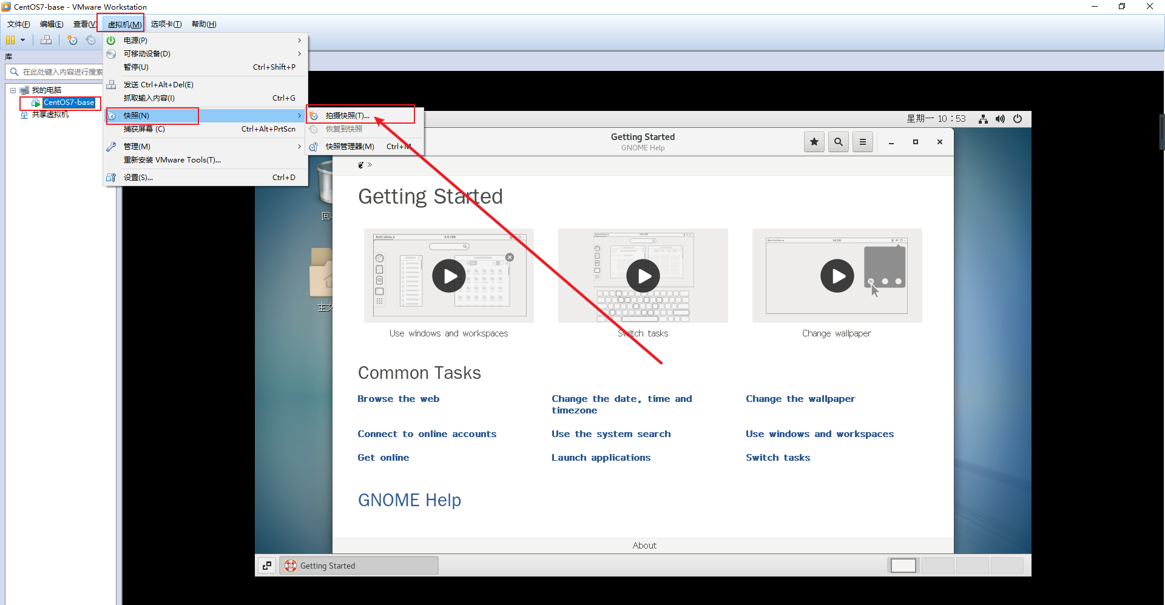1165x605 pixels.
Task: Open the GNOME Help heading link
Action: (410, 500)
